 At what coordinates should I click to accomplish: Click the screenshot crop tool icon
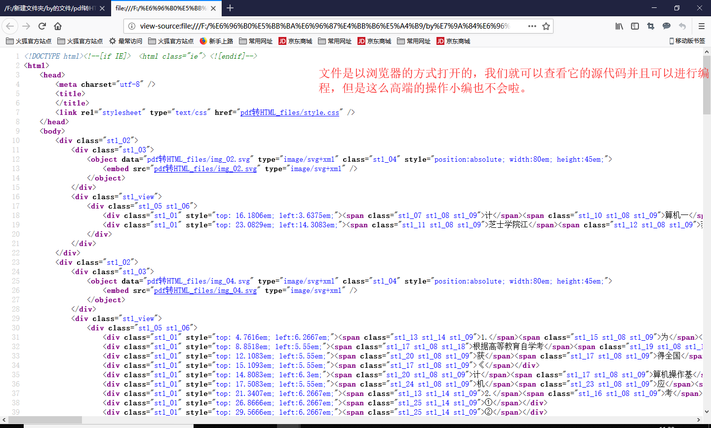[651, 26]
